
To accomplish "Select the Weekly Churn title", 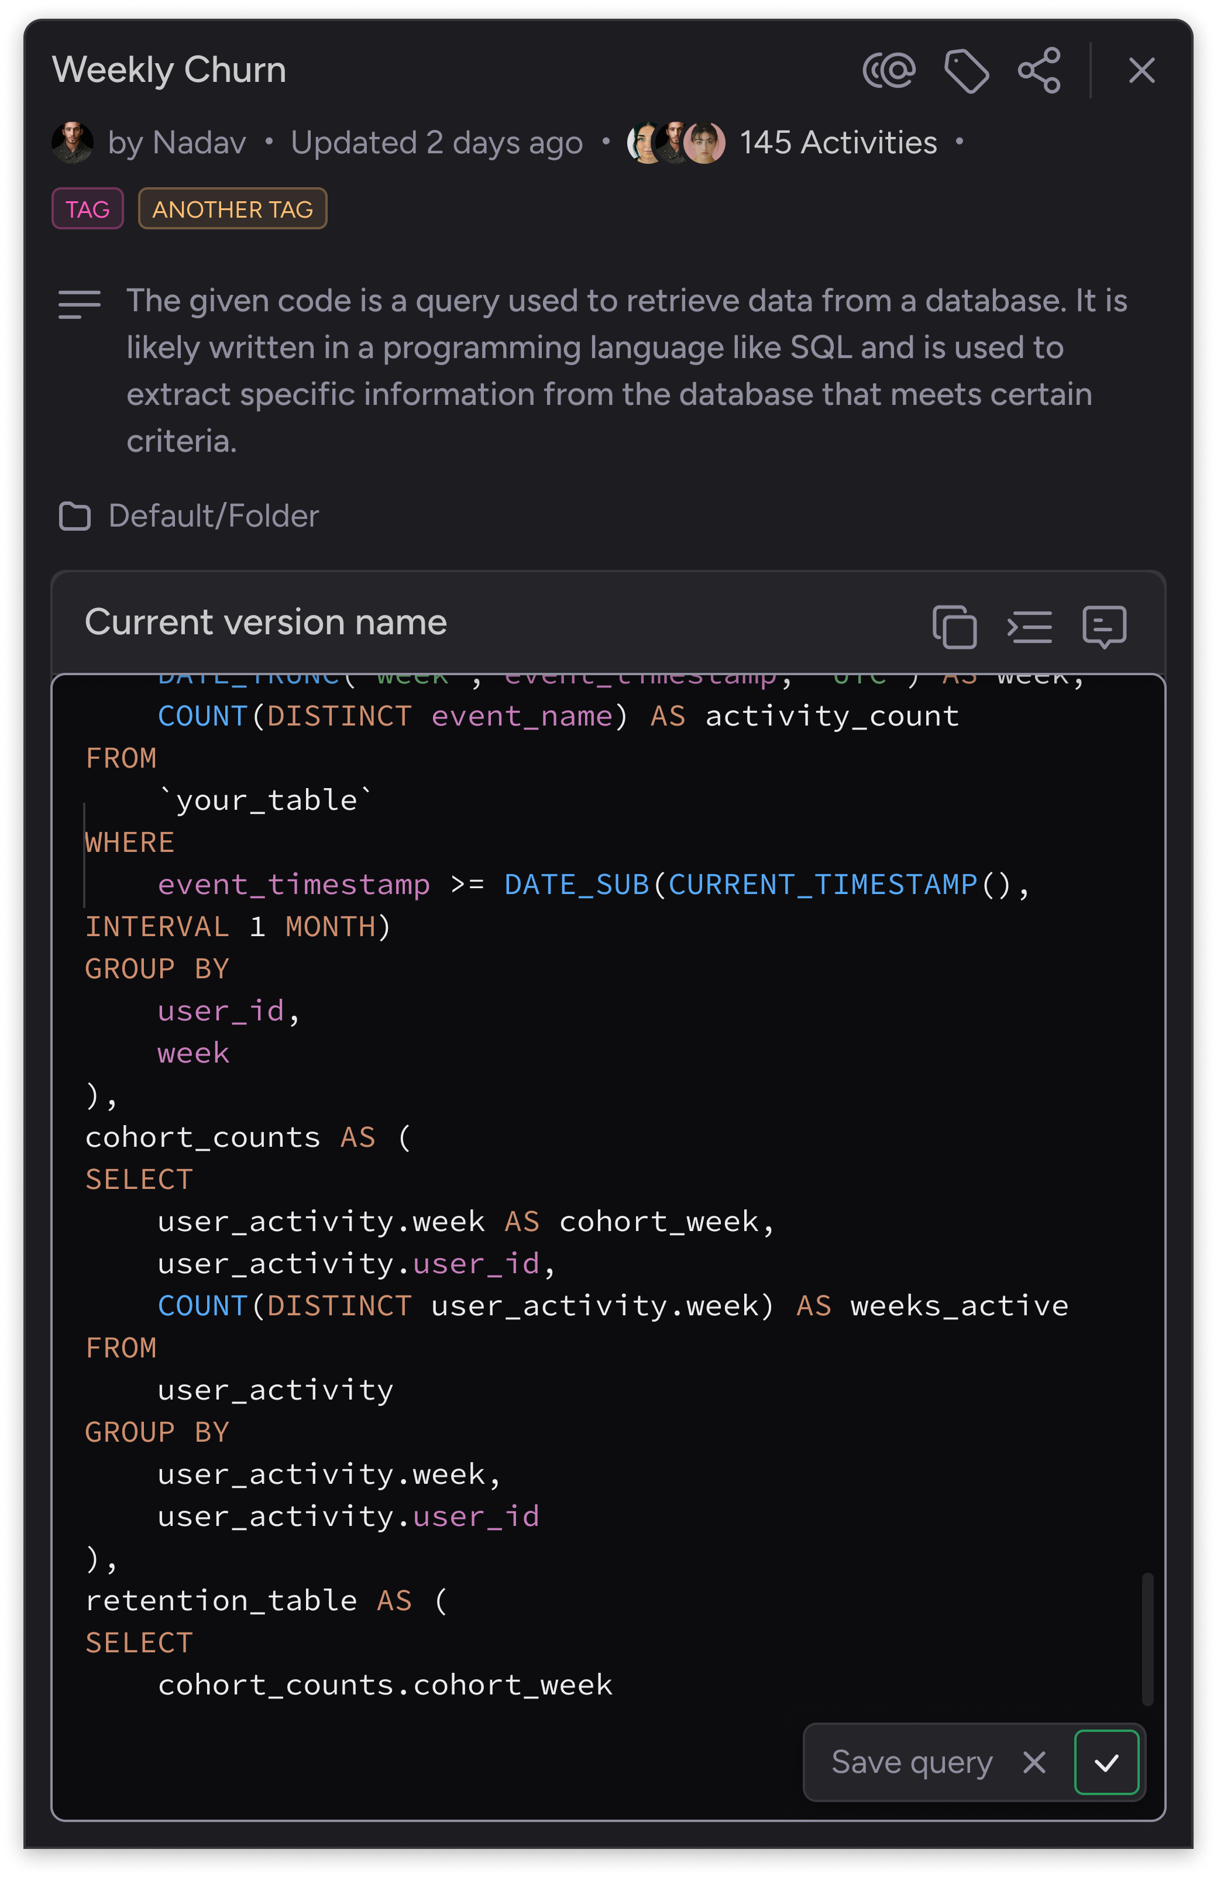I will tap(170, 70).
